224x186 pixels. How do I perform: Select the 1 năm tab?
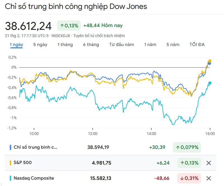pos(150,45)
